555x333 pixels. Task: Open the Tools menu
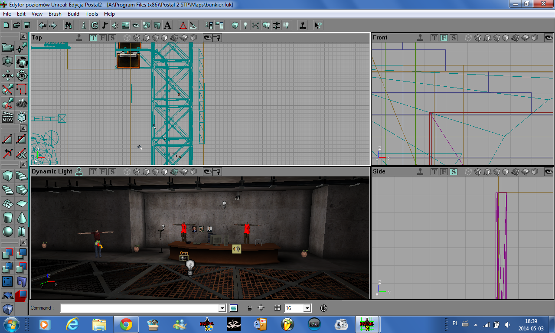[x=91, y=14]
